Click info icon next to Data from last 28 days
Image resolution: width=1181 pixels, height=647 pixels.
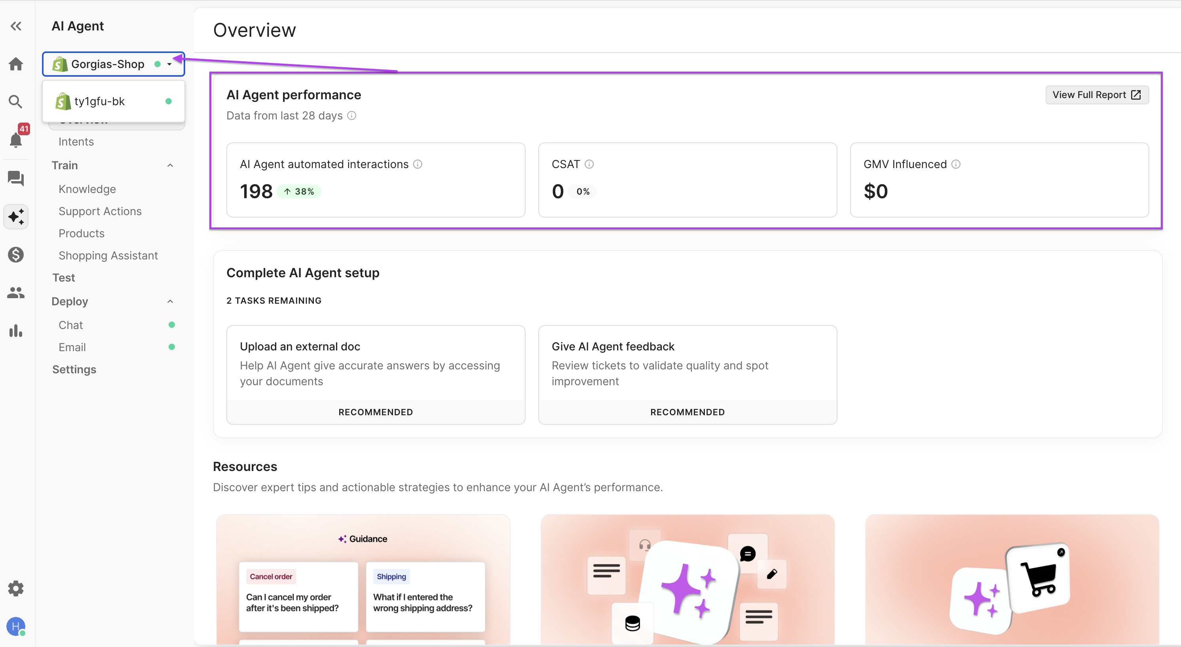351,115
